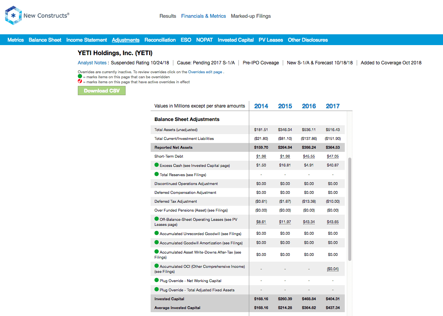Click the green legend dot for overridable items
The width and height of the screenshot is (443, 316).
(80, 76)
